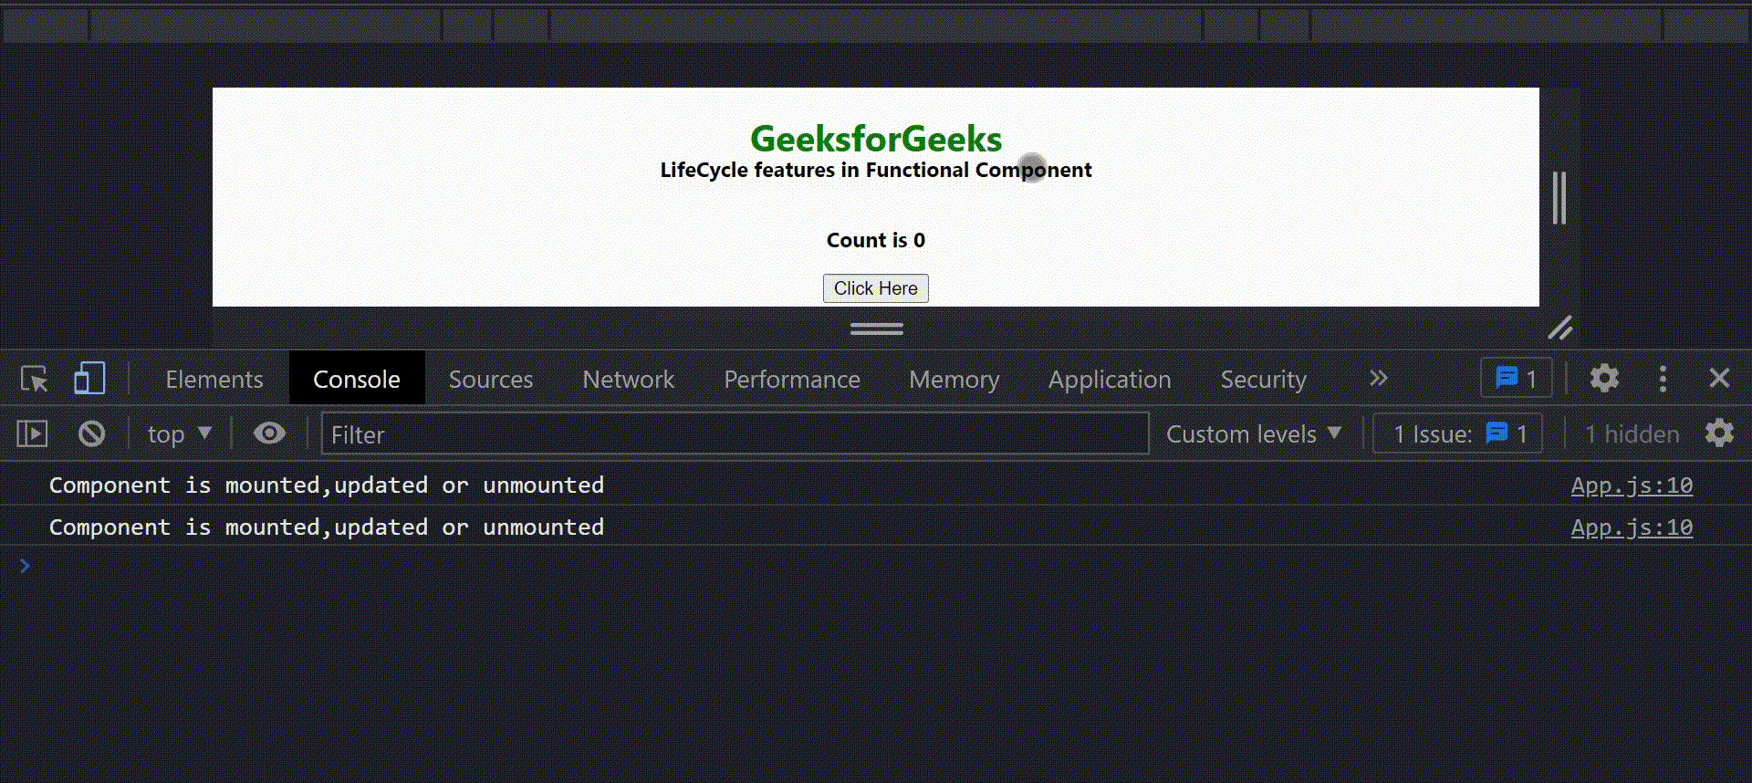Viewport: 1752px width, 783px height.
Task: Switch to the Elements tab
Action: coord(214,380)
